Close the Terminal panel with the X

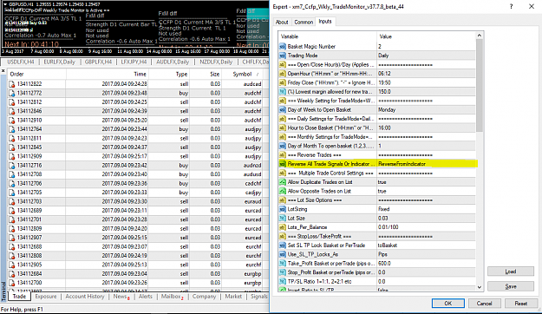(x=3, y=71)
